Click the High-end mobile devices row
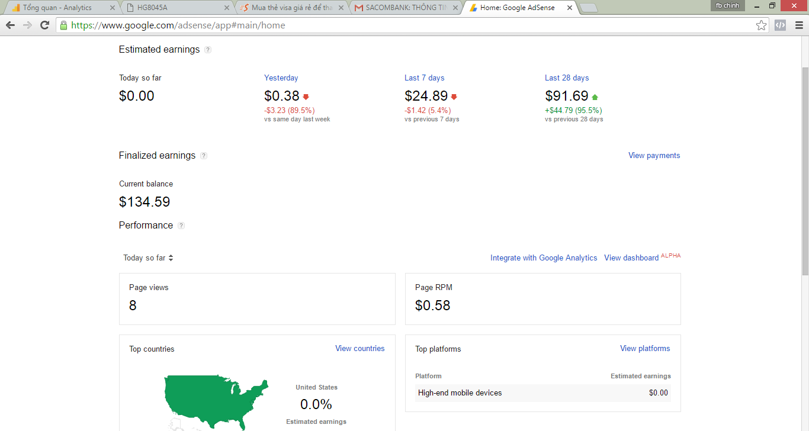This screenshot has width=809, height=431. 543,393
